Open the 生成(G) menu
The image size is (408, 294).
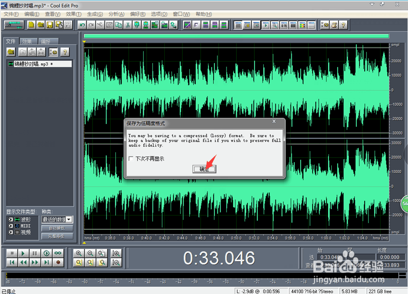click(x=95, y=14)
